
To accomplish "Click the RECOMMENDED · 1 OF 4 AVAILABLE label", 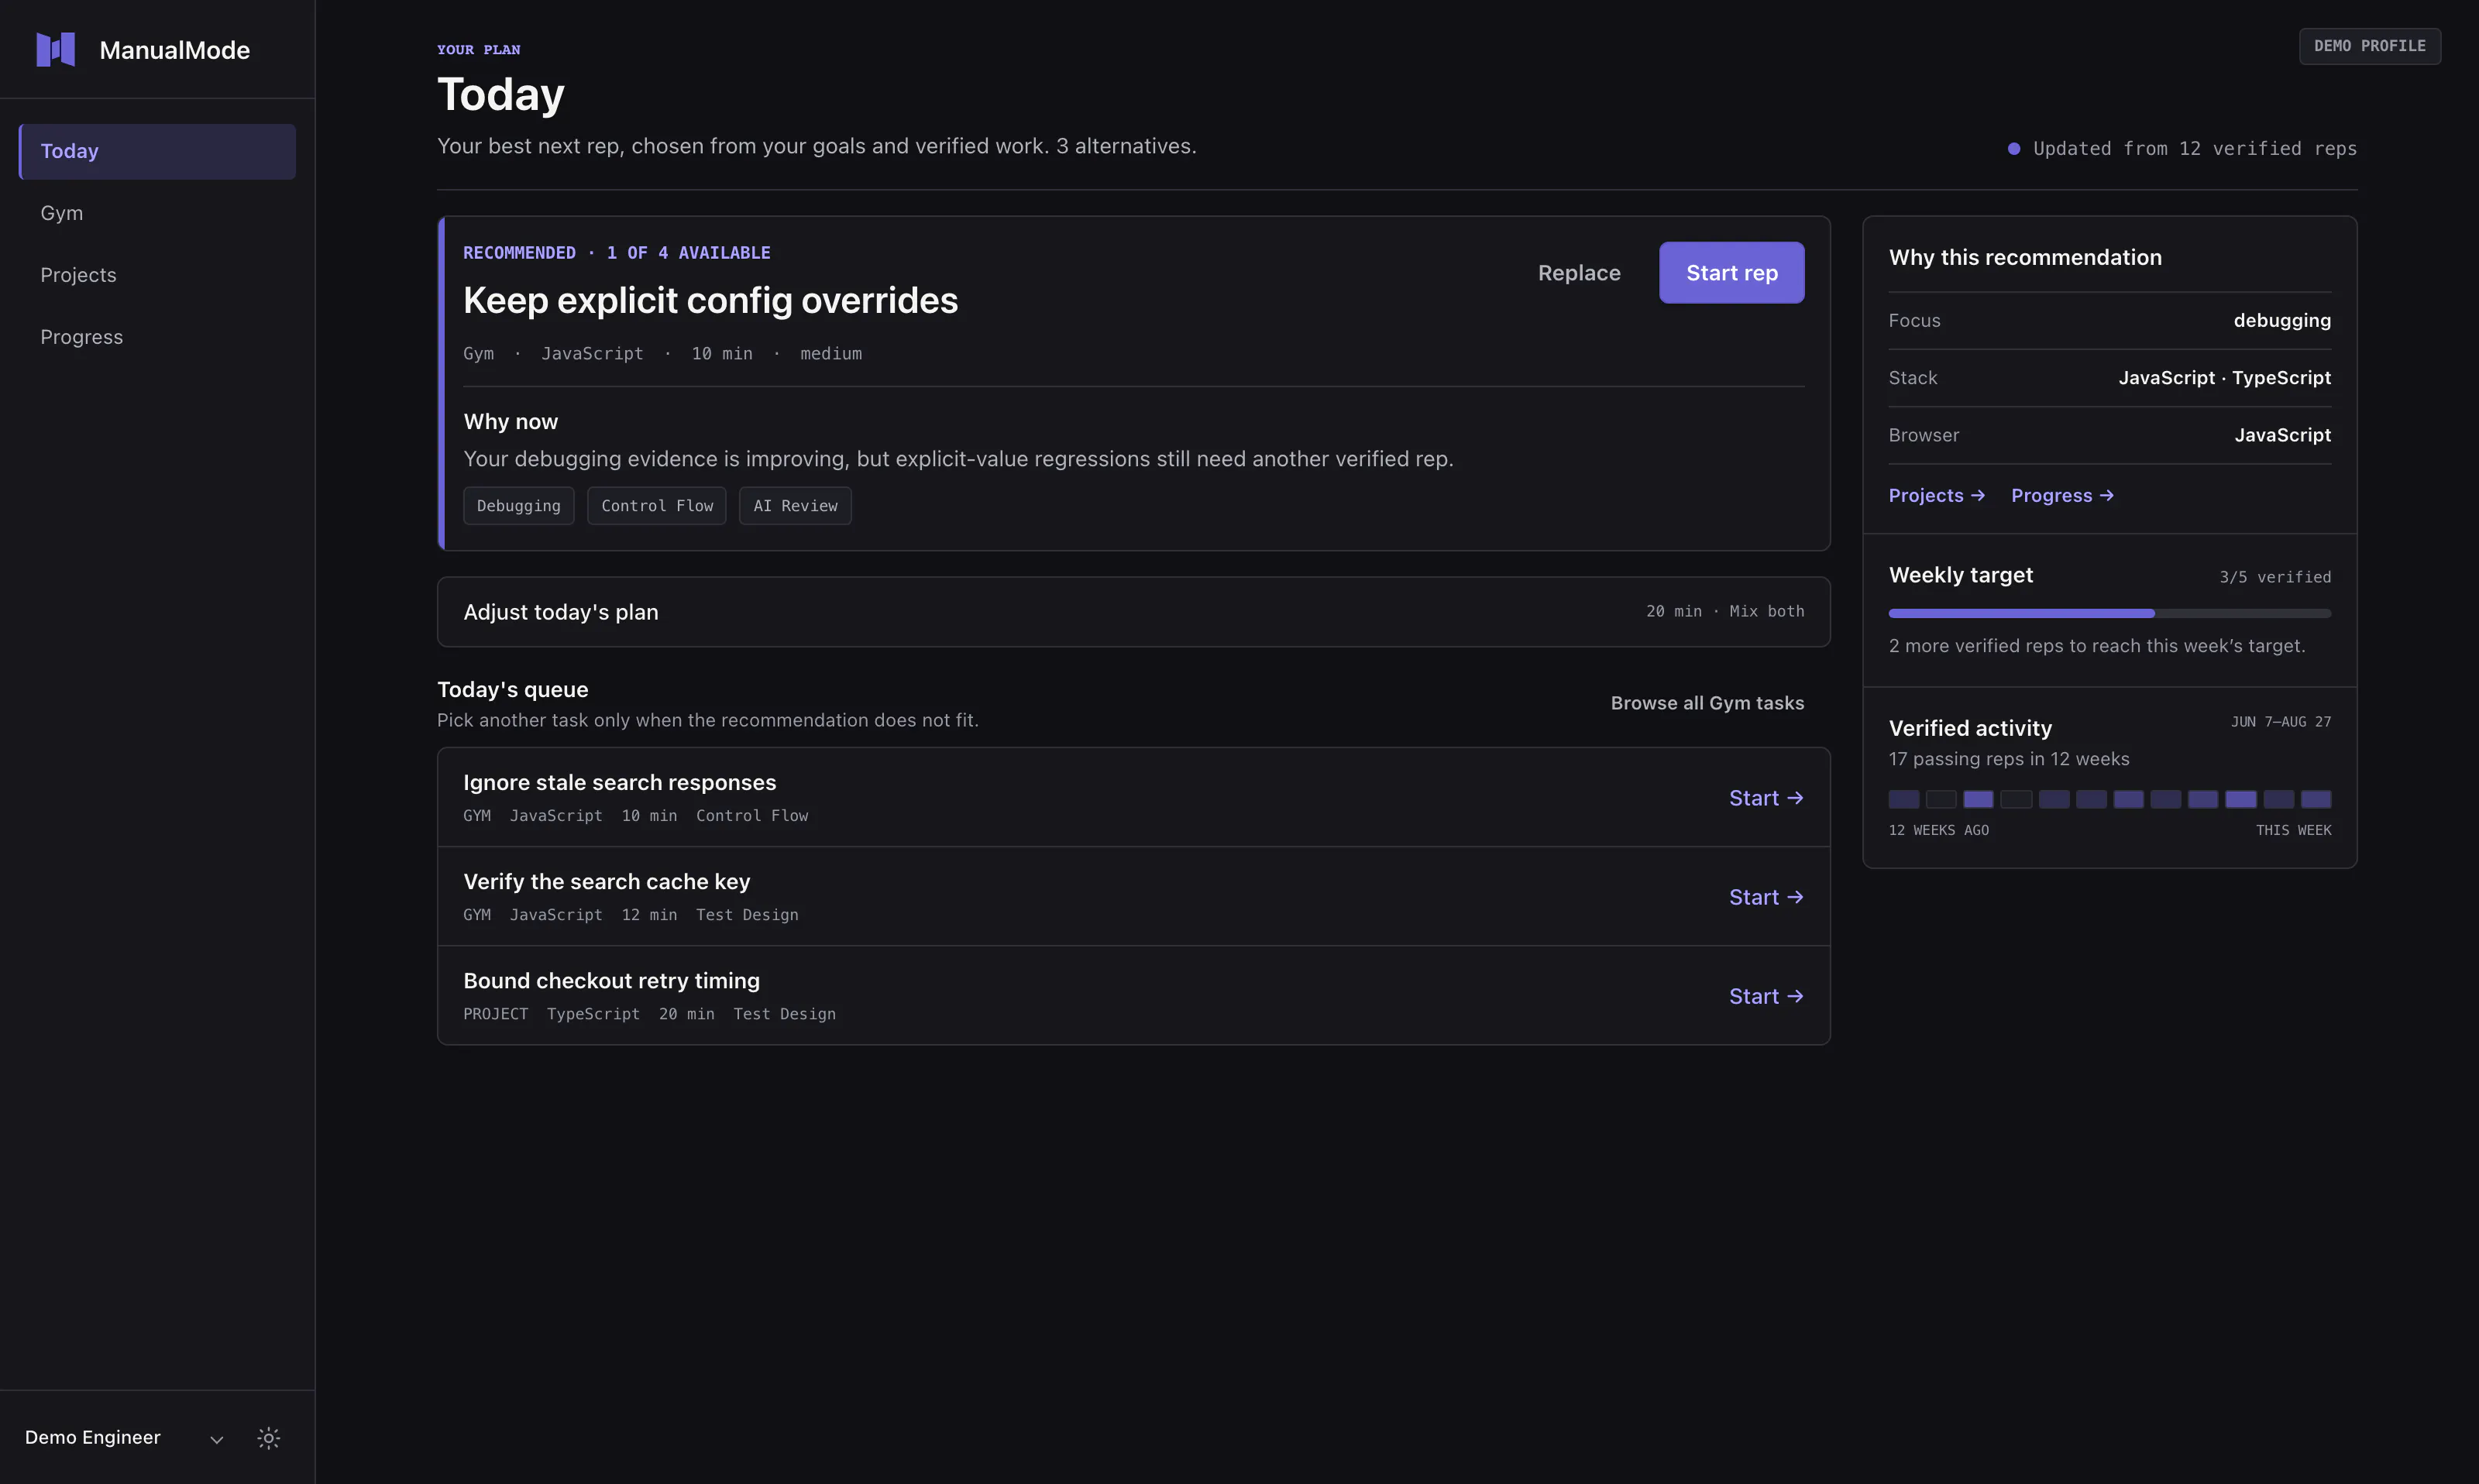I will coord(617,252).
